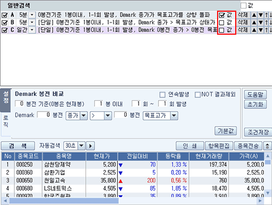Click 봉전 기준 input field
This screenshot has width=272, height=205.
click(x=19, y=104)
